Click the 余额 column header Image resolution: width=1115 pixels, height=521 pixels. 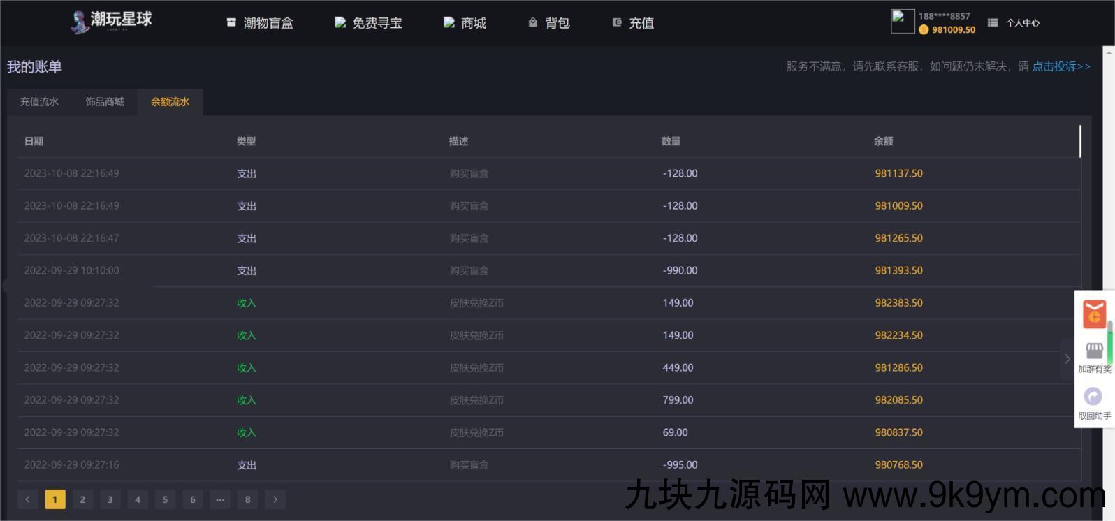pos(884,141)
